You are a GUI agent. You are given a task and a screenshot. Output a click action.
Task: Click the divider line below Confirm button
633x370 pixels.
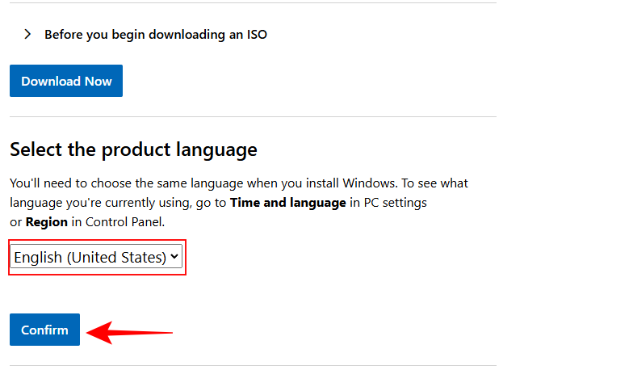pos(253,365)
